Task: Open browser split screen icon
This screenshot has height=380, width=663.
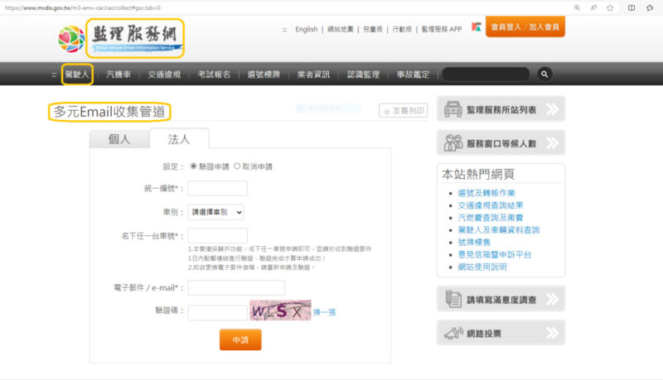Action: (x=632, y=7)
